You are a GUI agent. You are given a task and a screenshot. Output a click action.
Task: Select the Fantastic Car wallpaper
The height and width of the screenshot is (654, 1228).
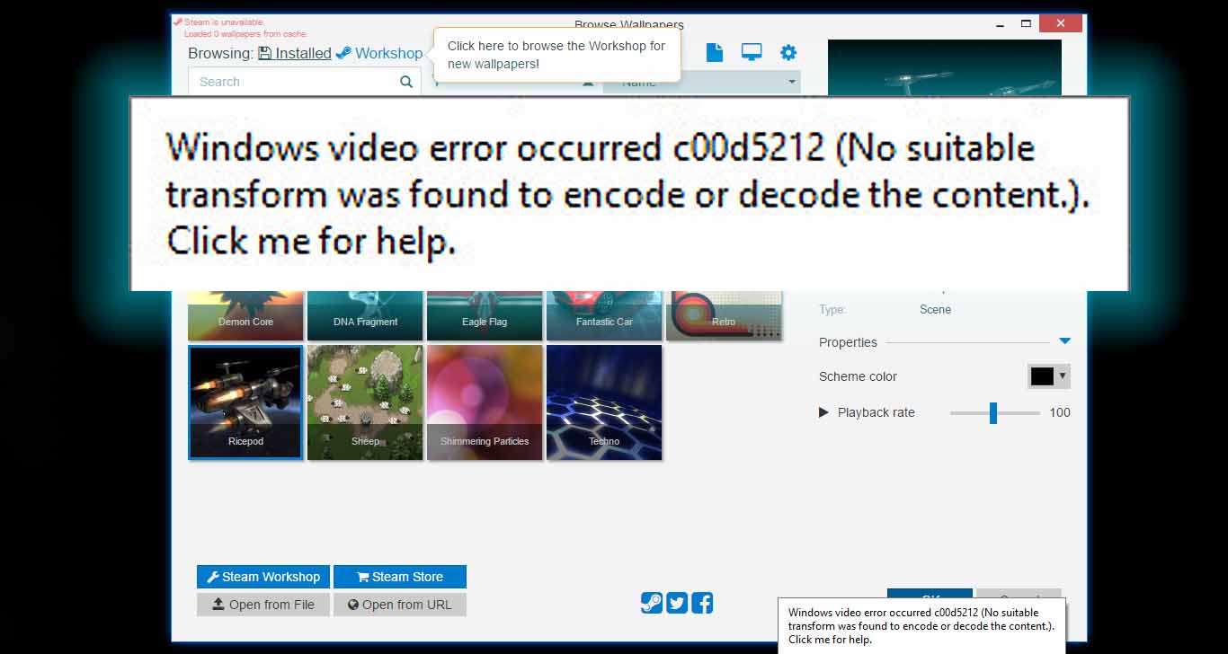604,314
